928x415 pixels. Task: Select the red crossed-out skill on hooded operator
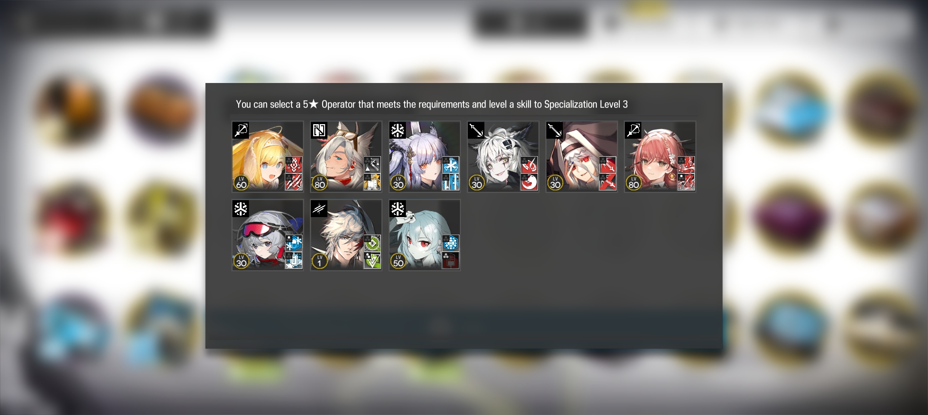608,182
